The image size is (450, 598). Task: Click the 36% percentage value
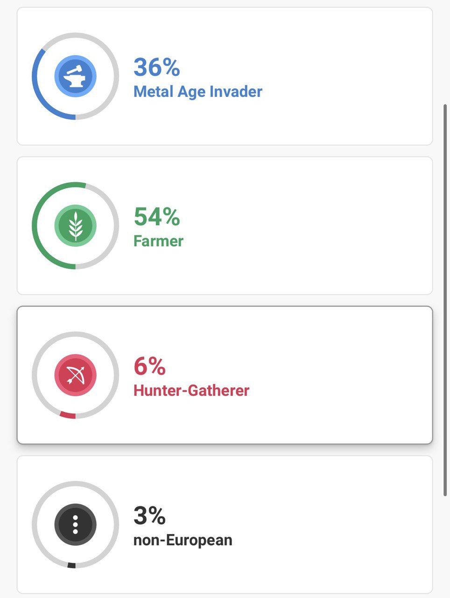157,67
